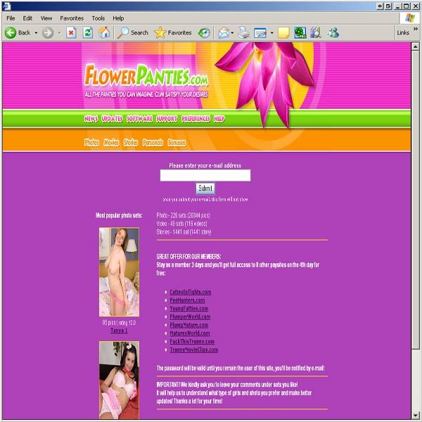The image size is (422, 422).
Task: Open the View menu
Action: (x=46, y=18)
